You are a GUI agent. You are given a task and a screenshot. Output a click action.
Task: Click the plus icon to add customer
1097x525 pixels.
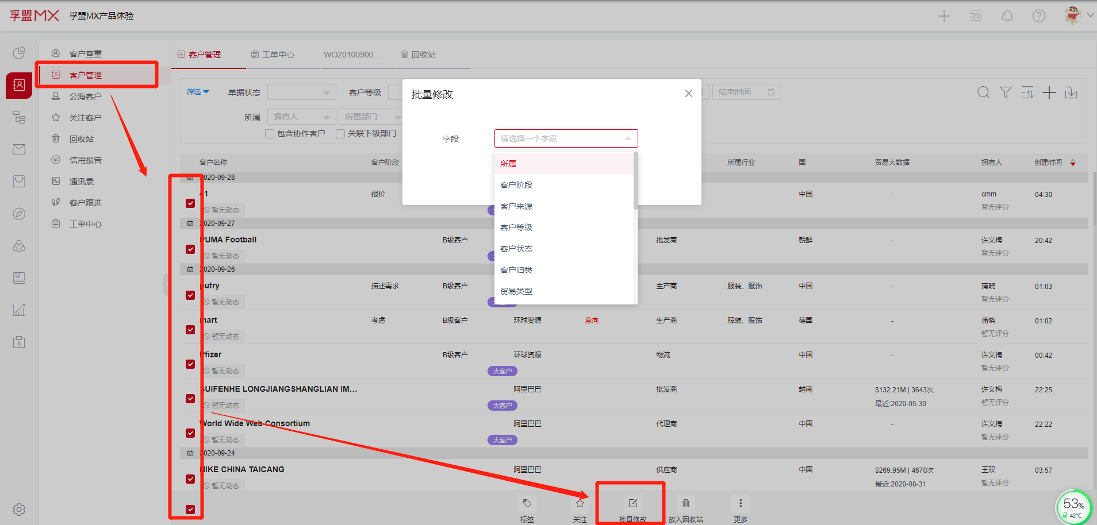click(1049, 92)
